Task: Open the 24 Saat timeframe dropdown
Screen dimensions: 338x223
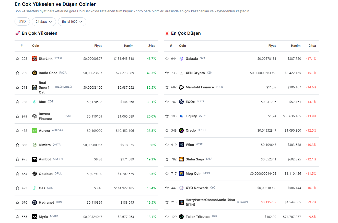Action: click(x=44, y=22)
